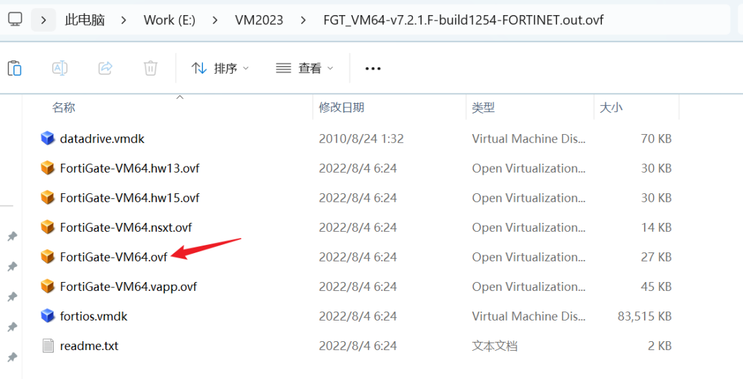Select the datadrive.vmdk file name
Viewport: 743px width, 379px height.
103,139
